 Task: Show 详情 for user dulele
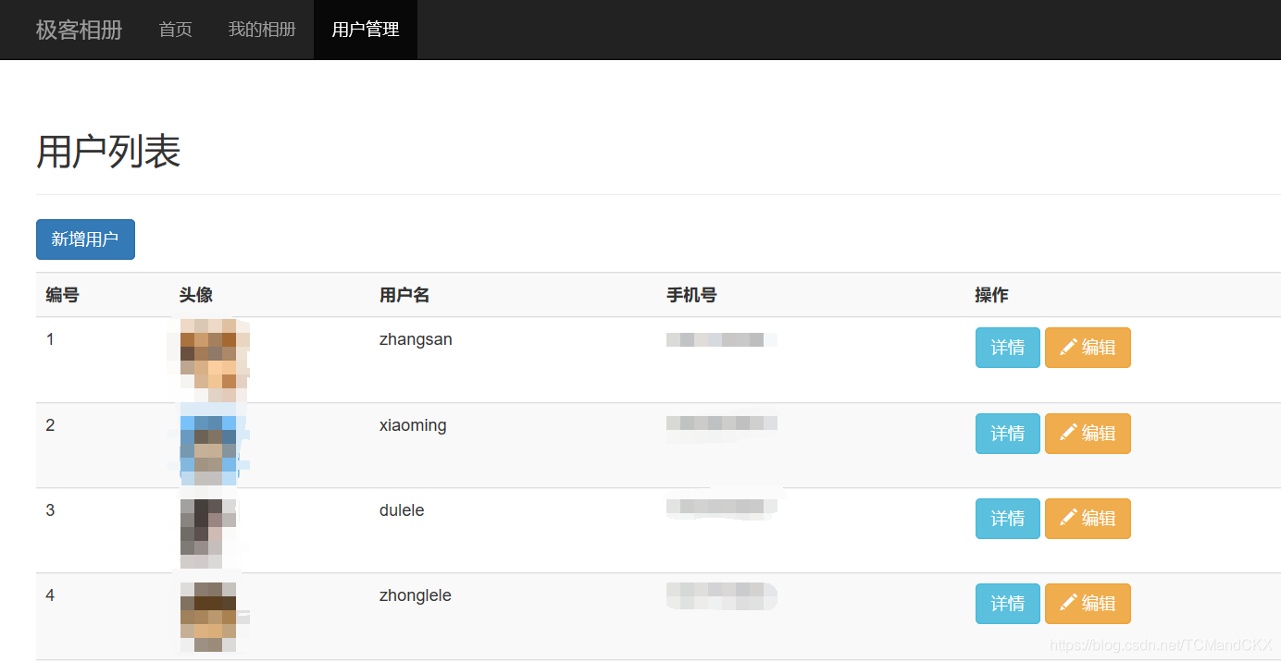pyautogui.click(x=1008, y=519)
